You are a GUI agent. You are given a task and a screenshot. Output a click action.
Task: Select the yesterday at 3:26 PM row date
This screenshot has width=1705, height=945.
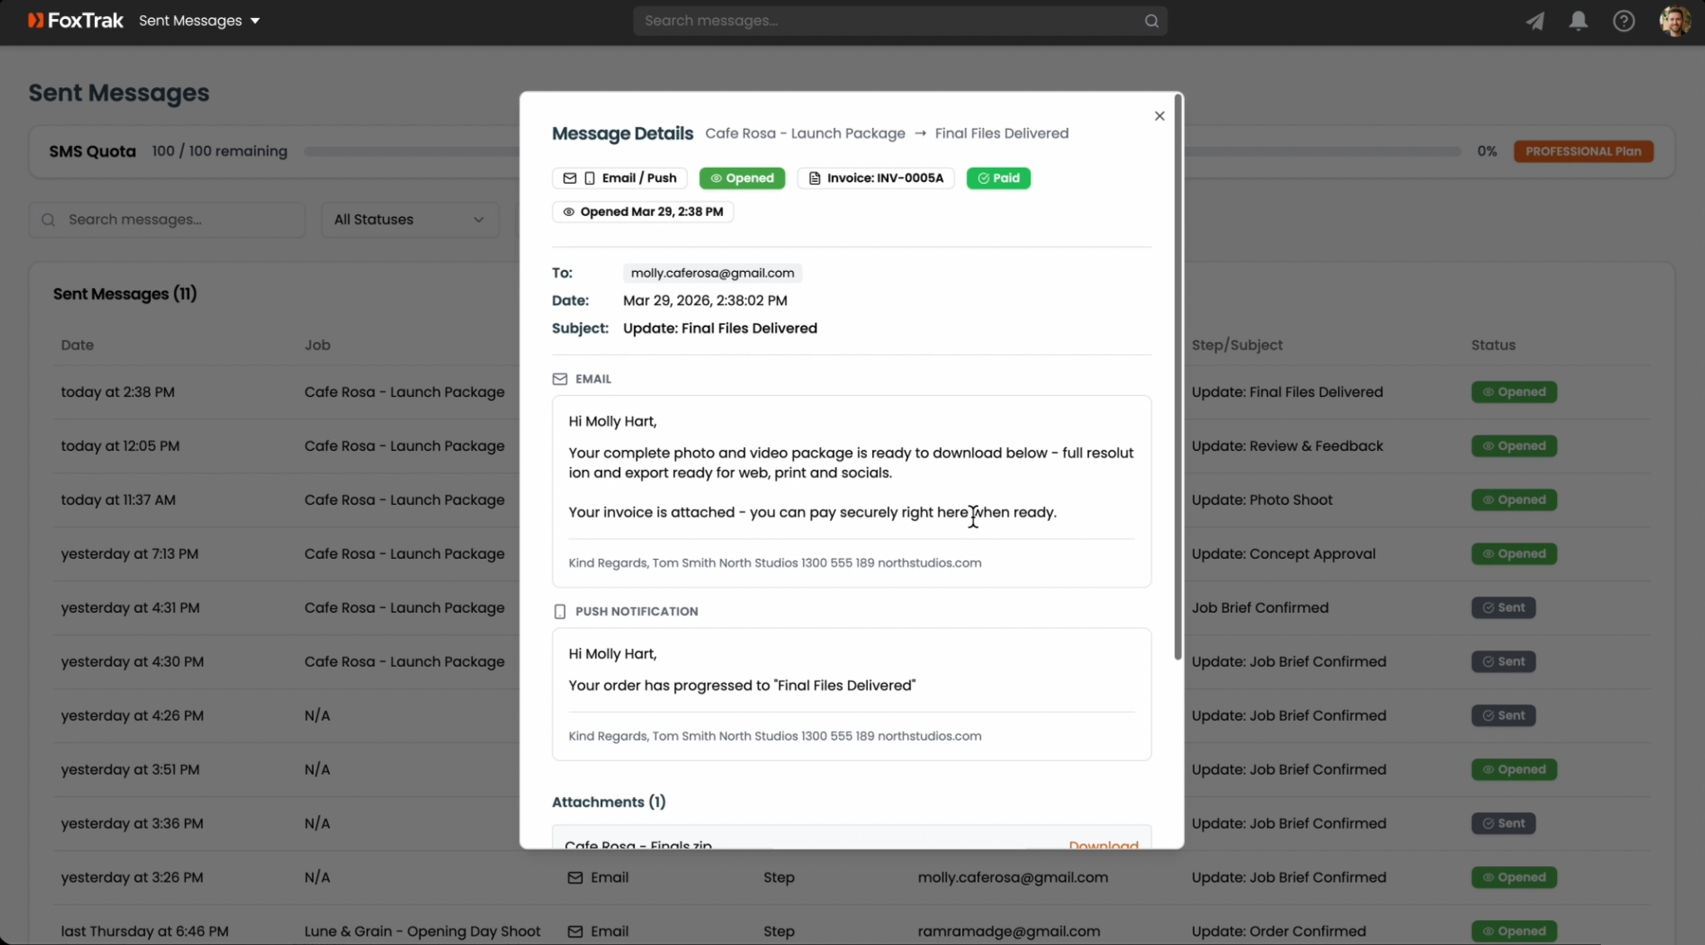click(x=132, y=878)
